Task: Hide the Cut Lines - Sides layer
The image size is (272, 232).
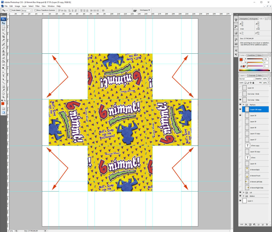Action: (240, 100)
